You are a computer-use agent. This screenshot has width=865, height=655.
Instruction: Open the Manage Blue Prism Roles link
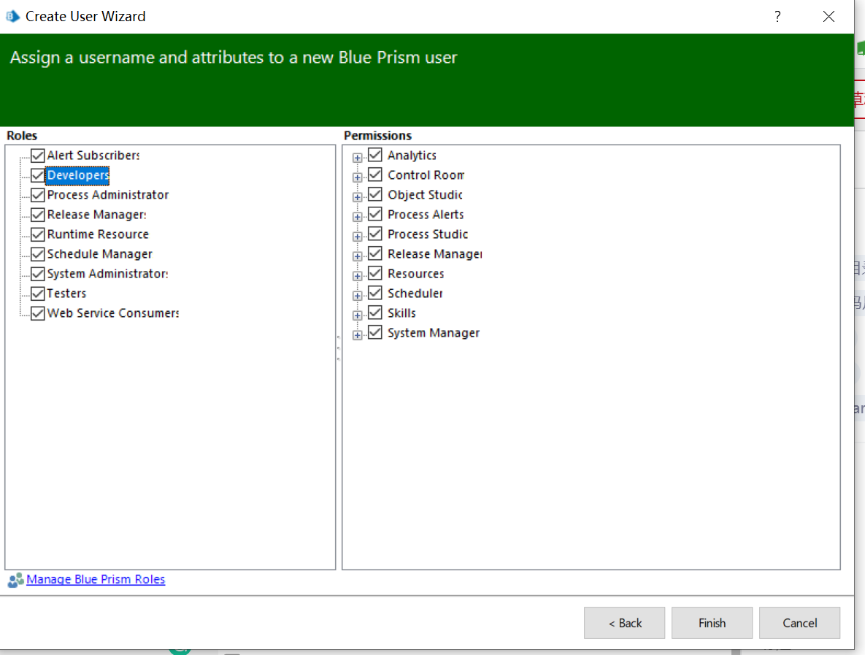[x=96, y=579]
